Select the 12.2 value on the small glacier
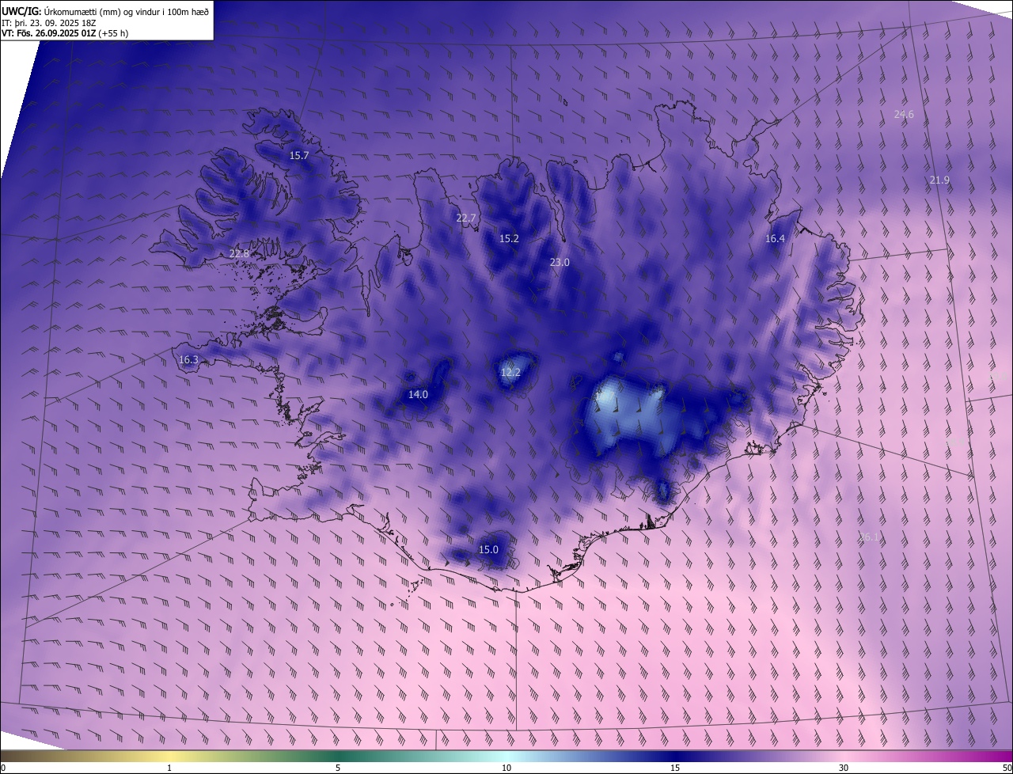The image size is (1013, 774). pos(510,373)
